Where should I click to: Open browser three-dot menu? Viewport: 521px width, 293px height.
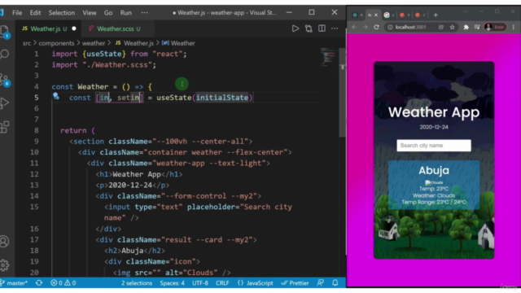coord(514,27)
